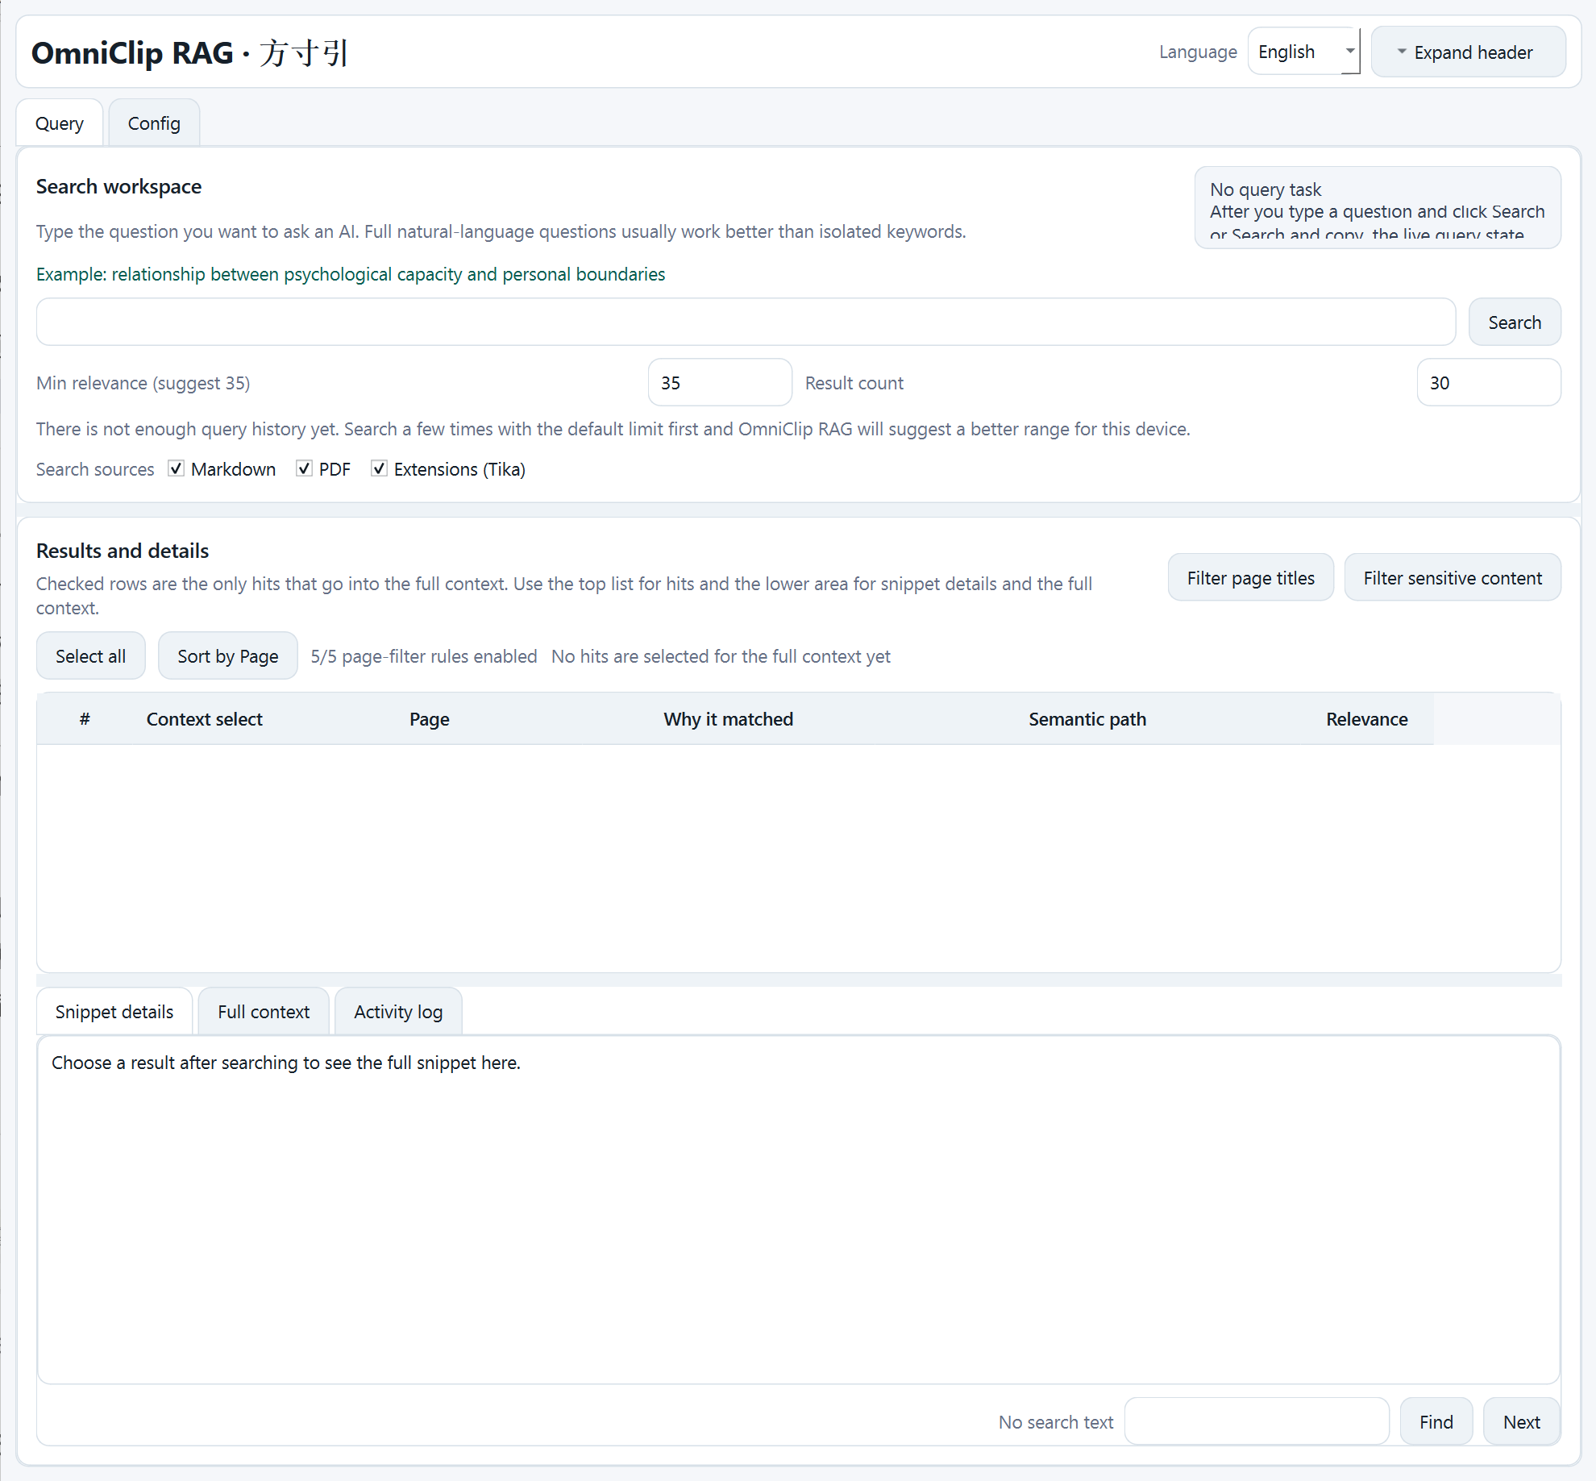Open the Full context tab

click(264, 1012)
